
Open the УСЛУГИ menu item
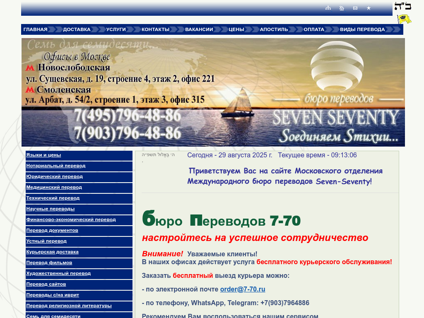(116, 29)
